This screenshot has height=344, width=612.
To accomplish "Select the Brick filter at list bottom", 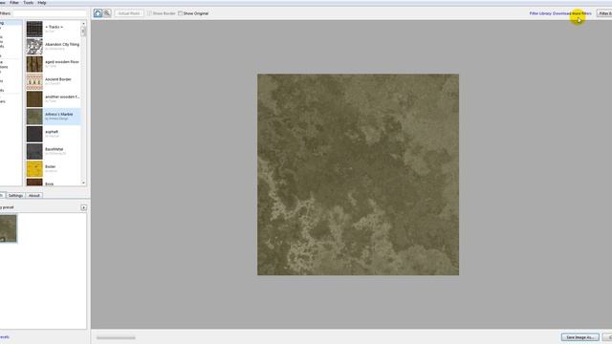I will click(x=54, y=183).
